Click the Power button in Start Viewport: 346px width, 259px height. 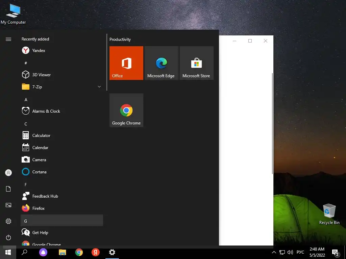pos(8,237)
